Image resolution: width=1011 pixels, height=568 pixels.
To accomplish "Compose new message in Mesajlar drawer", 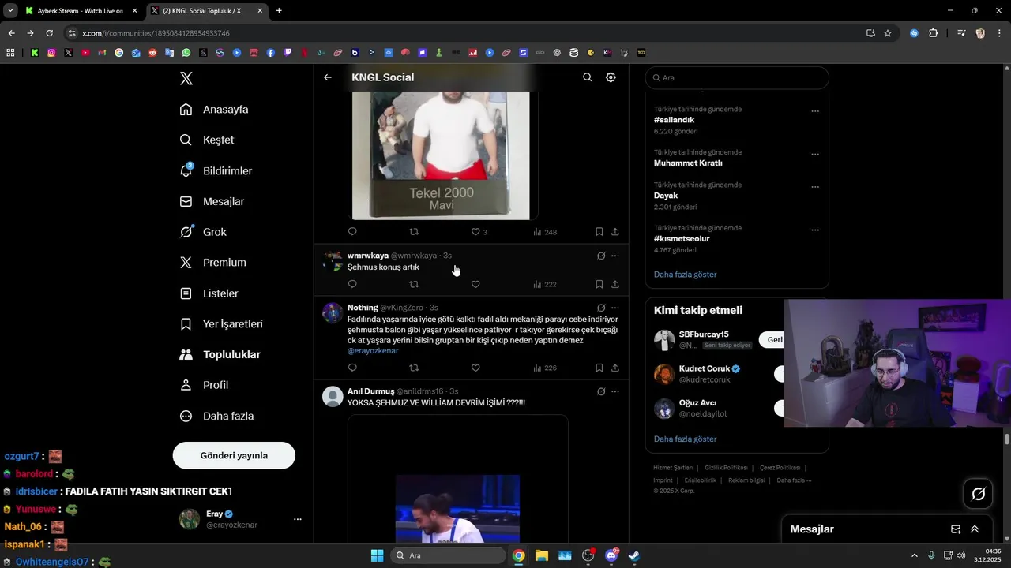I will 956,529.
